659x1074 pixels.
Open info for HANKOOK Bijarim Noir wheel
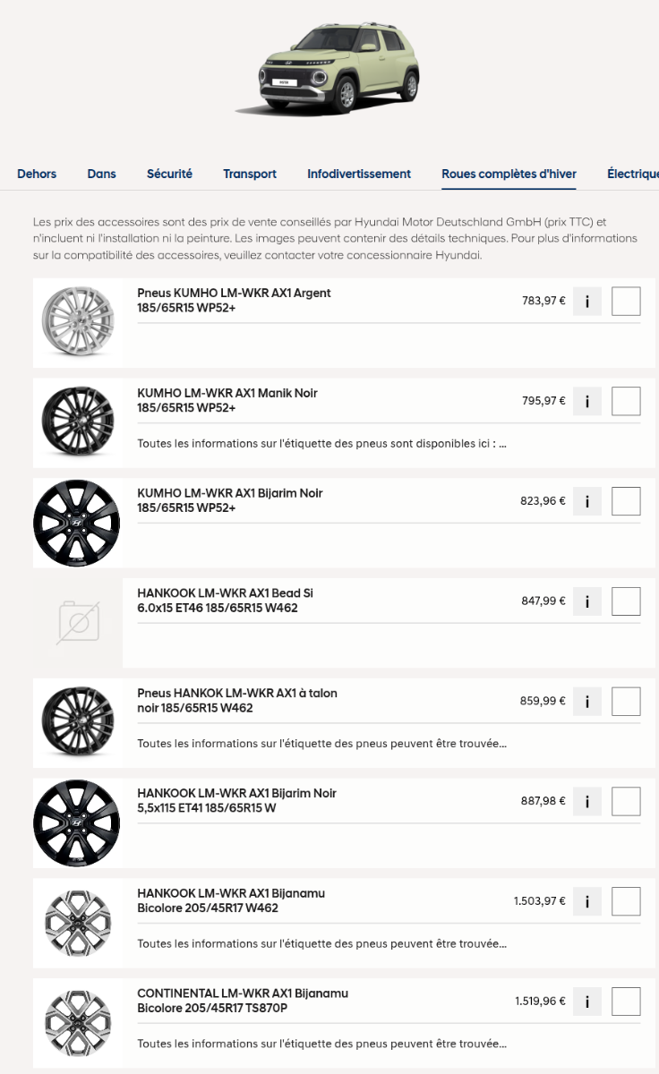coord(587,803)
